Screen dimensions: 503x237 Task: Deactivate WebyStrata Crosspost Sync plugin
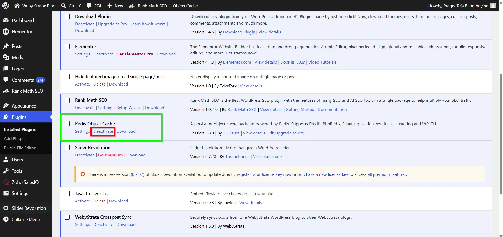(103, 224)
